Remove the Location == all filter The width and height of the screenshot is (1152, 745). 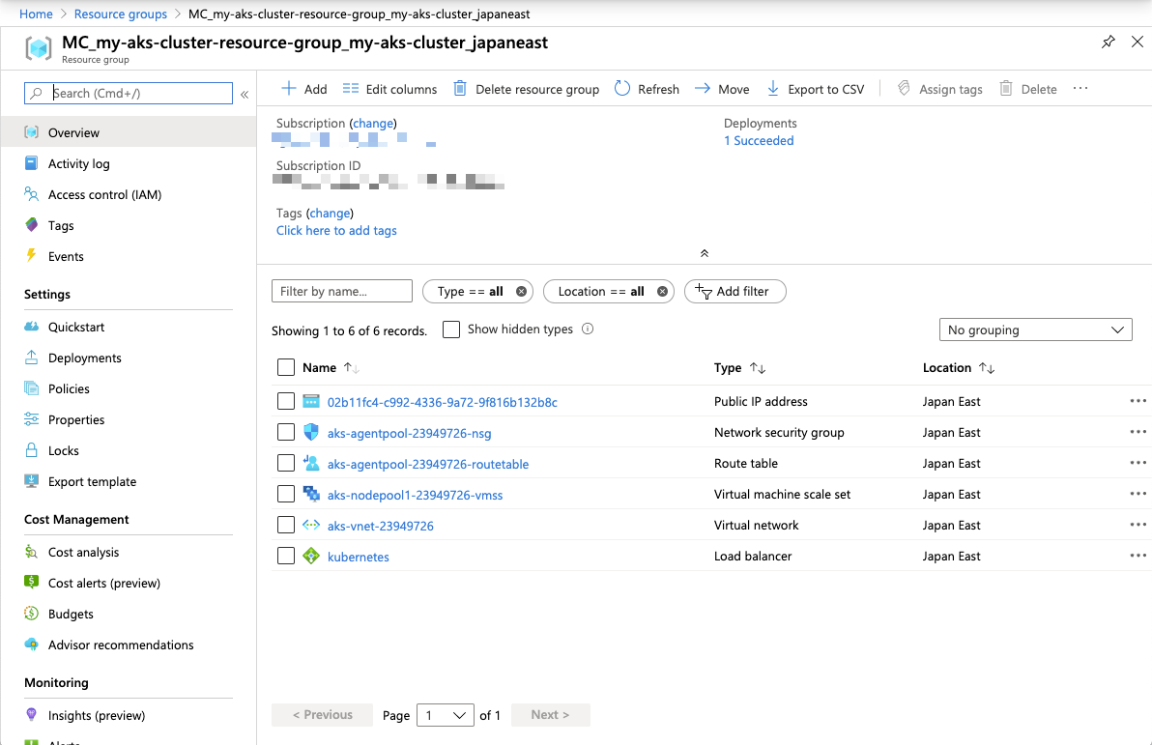click(662, 292)
